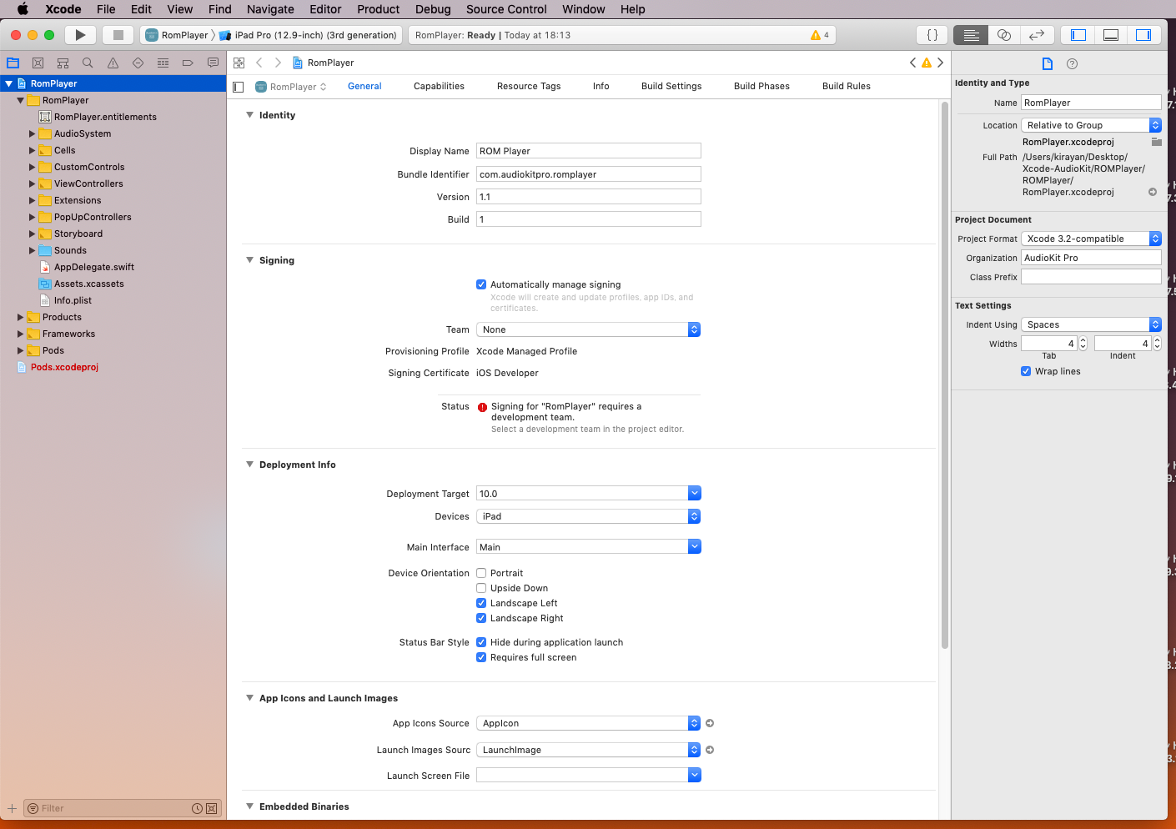1176x829 pixels.
Task: Switch to the Info tab
Action: (x=601, y=86)
